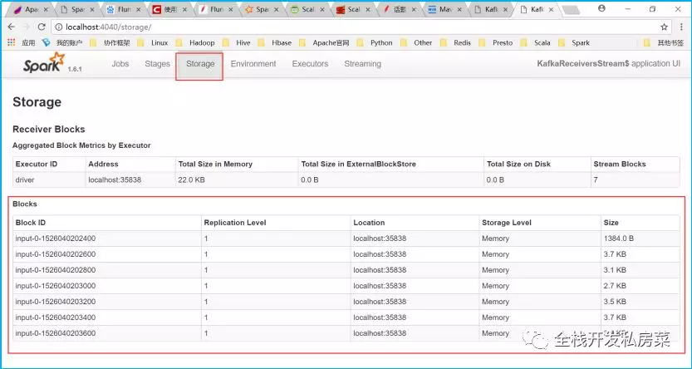Open the Python bookmark folder

(375, 43)
